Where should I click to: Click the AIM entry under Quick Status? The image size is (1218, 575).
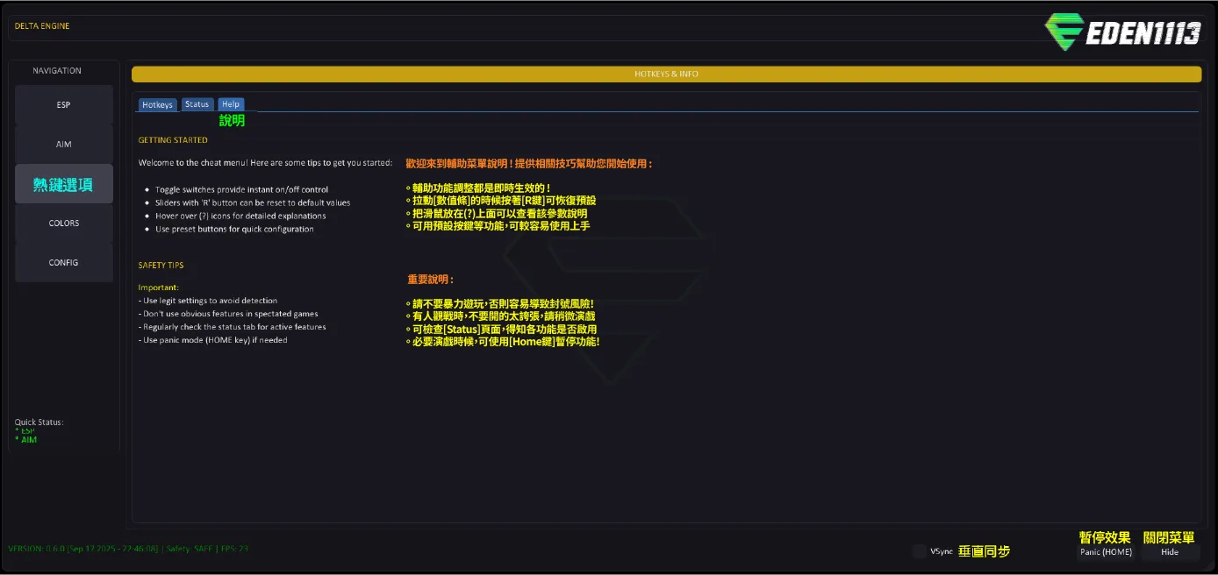tap(28, 440)
